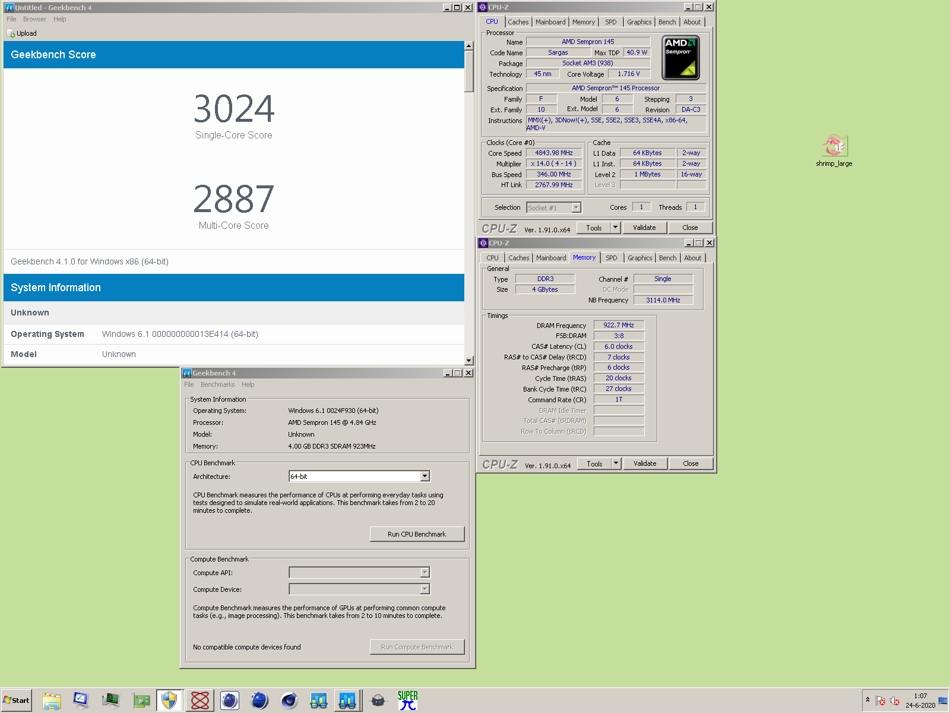Expand Tools arrow in upper CPU-Z window
This screenshot has height=713, width=950.
pos(616,228)
